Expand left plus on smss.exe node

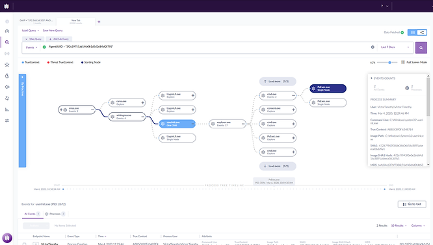tap(61, 110)
